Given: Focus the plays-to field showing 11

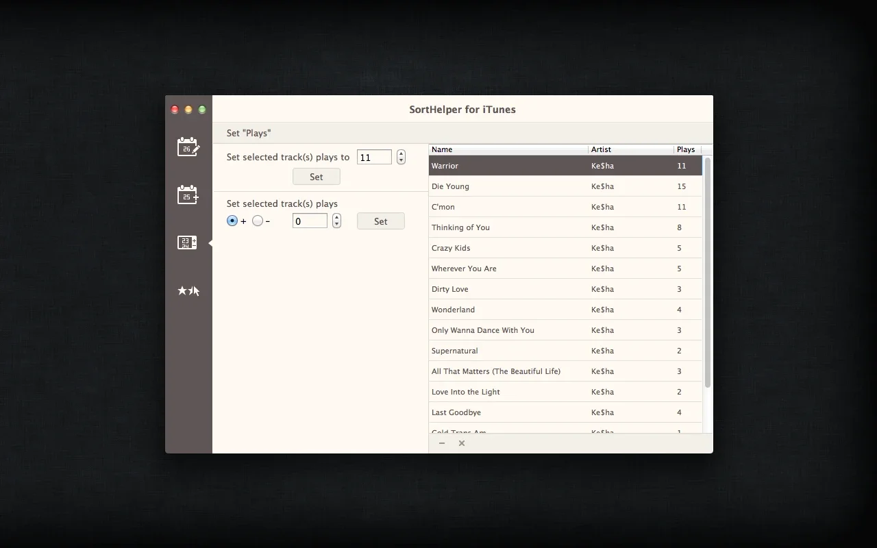Looking at the screenshot, I should 374,157.
